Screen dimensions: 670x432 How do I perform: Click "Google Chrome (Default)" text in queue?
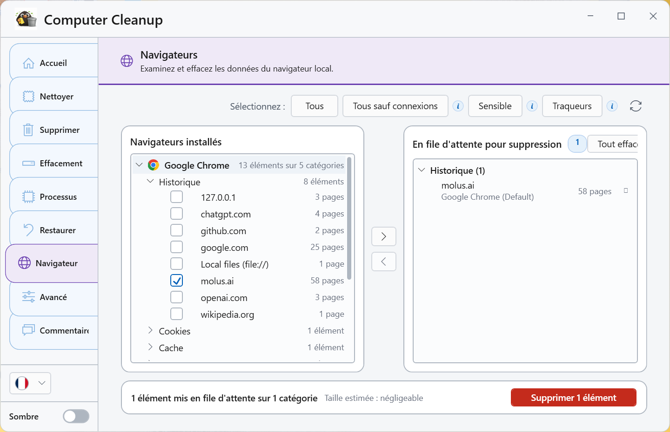[x=488, y=197]
